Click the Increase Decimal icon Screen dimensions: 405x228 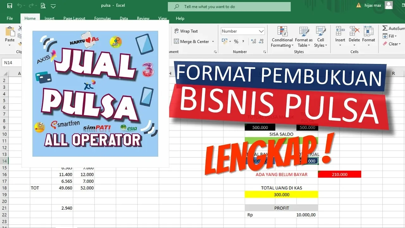tap(254, 41)
